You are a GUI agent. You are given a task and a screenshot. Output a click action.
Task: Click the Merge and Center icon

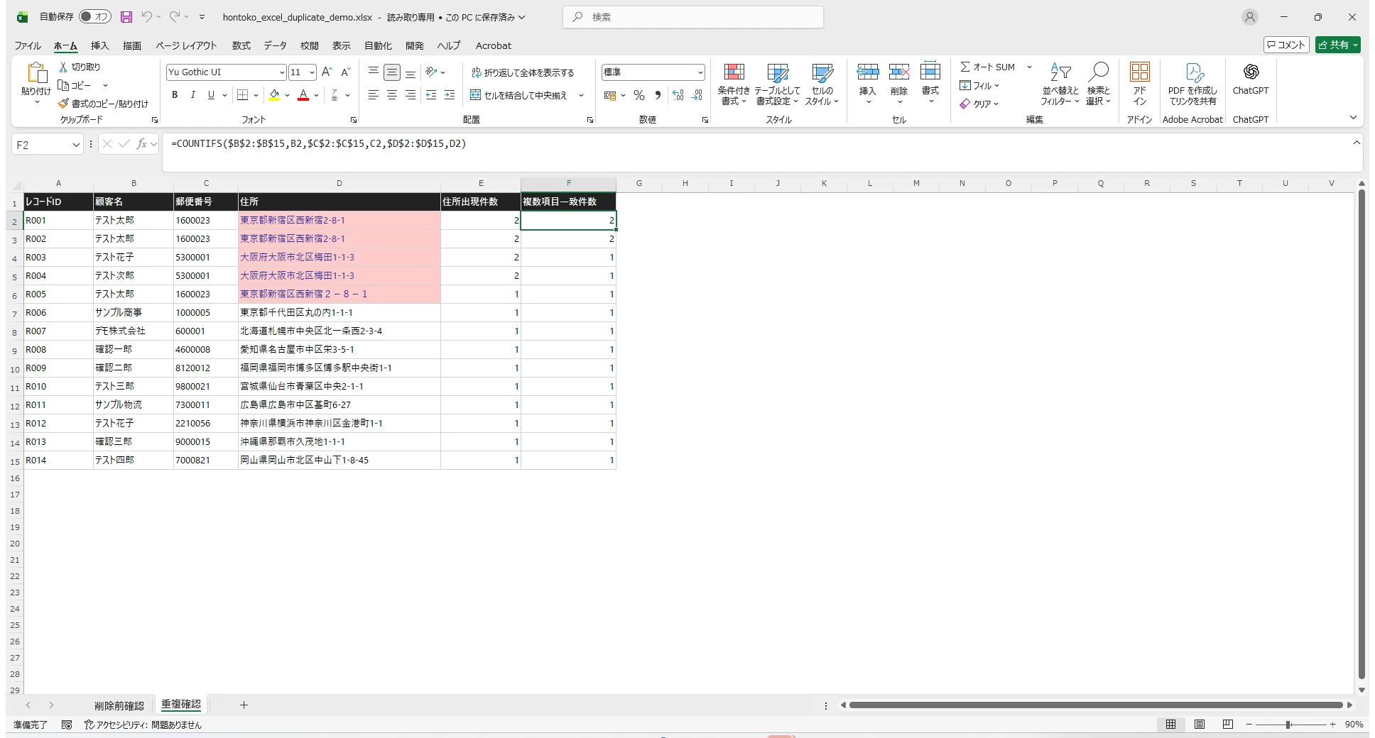pyautogui.click(x=475, y=95)
